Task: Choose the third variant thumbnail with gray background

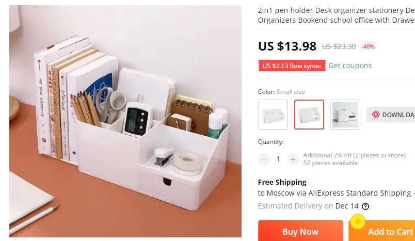Action: tap(345, 115)
